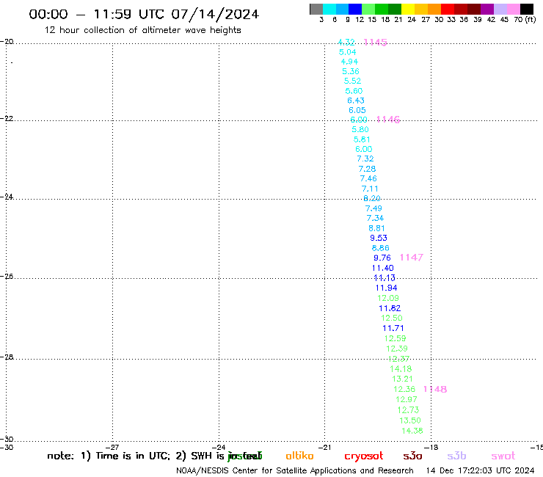Select the wave height reading 7.46

click(368, 178)
